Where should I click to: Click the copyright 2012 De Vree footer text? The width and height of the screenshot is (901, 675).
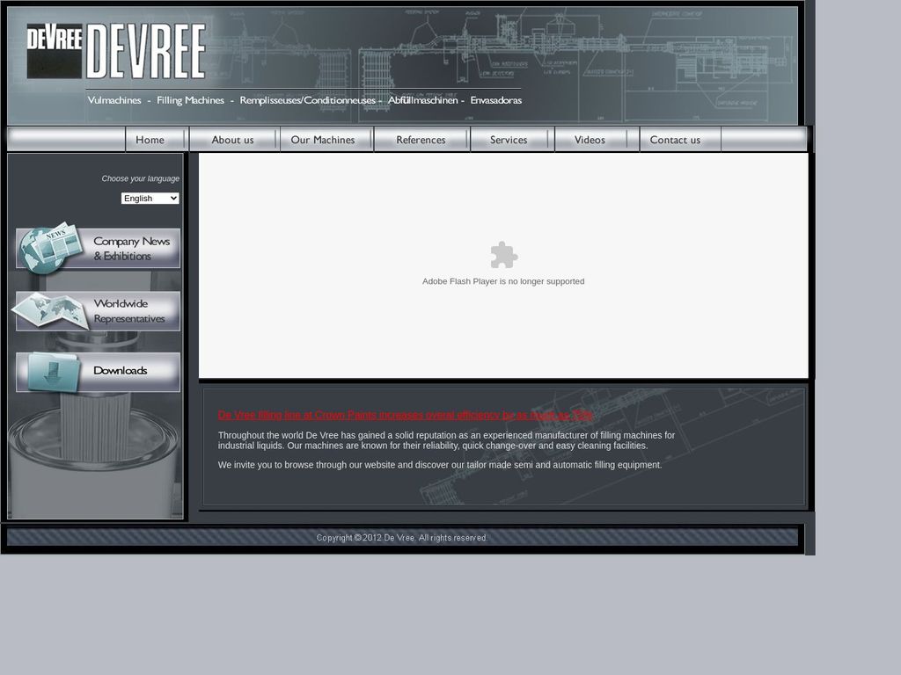pos(401,538)
